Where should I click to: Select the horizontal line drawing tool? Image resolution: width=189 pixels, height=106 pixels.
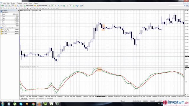[11, 8]
